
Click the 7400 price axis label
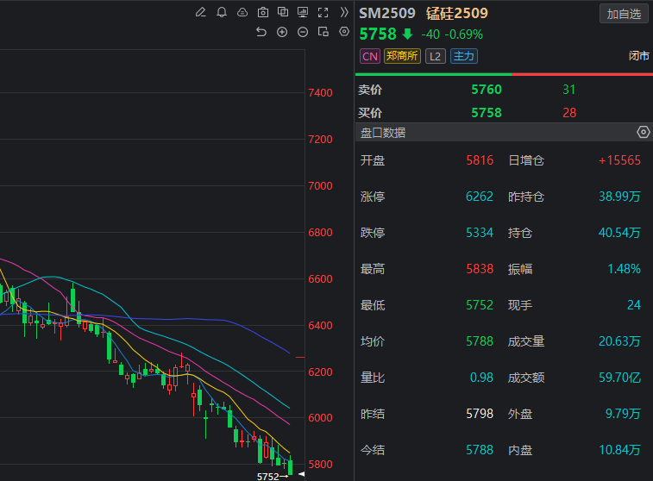coord(320,92)
